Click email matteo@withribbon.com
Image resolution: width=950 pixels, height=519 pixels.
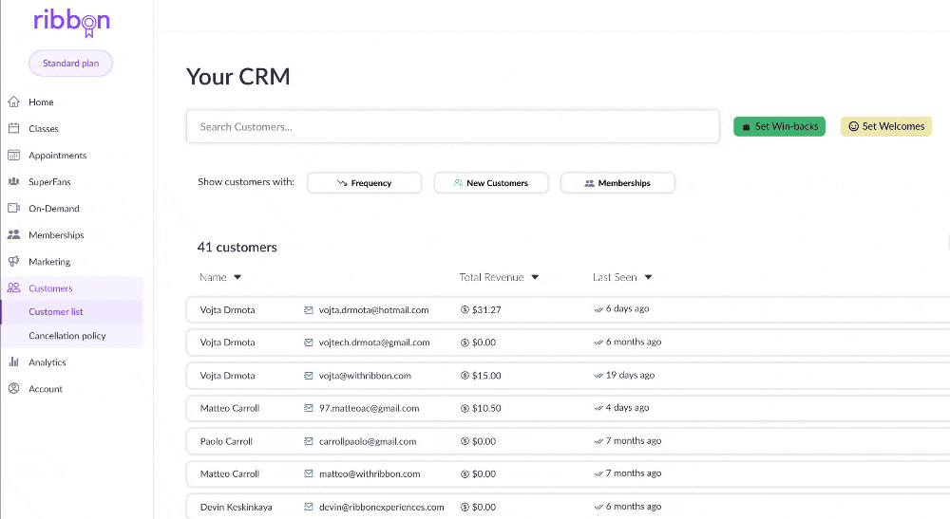tap(370, 474)
